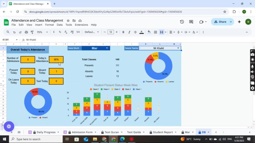Bookmark this page star in address bar
The width and height of the screenshot is (255, 143).
tap(225, 12)
